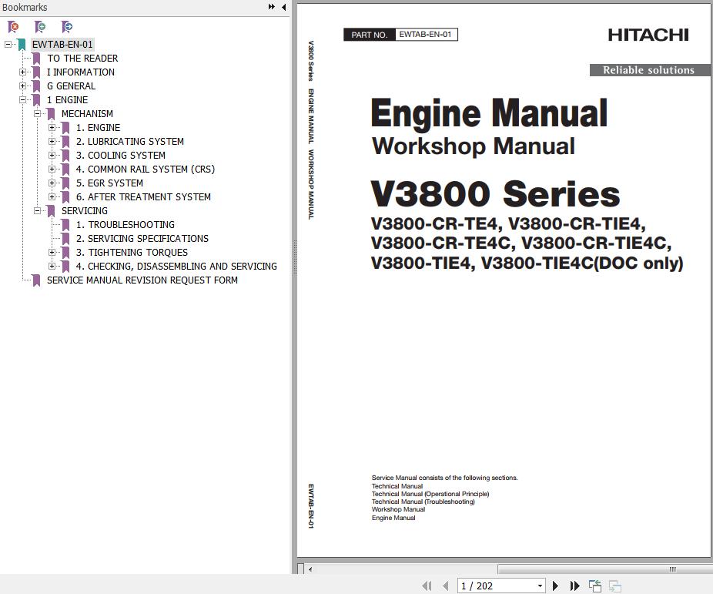Go to the next page
This screenshot has height=594, width=713.
tap(555, 586)
